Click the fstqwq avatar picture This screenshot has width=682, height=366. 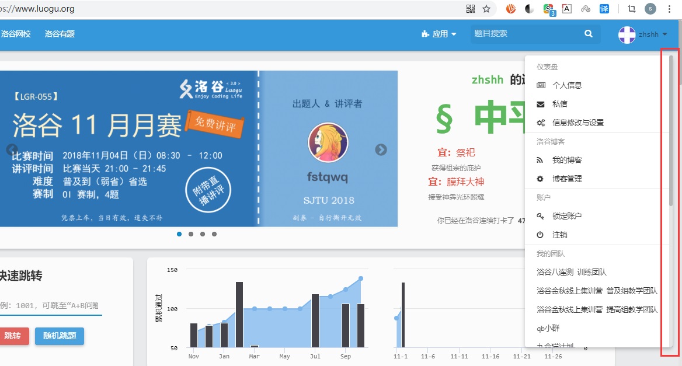(328, 142)
